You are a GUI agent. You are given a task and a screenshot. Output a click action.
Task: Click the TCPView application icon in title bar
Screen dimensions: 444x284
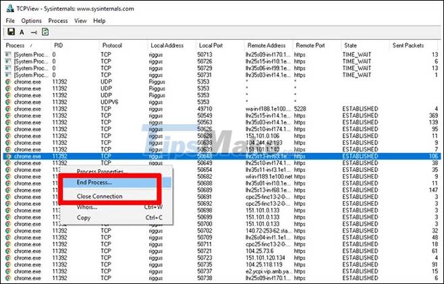pyautogui.click(x=10, y=8)
